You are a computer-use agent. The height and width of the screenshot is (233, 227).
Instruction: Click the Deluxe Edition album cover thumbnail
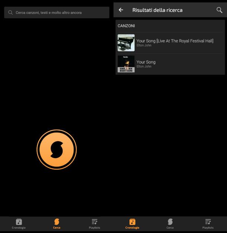point(126,64)
